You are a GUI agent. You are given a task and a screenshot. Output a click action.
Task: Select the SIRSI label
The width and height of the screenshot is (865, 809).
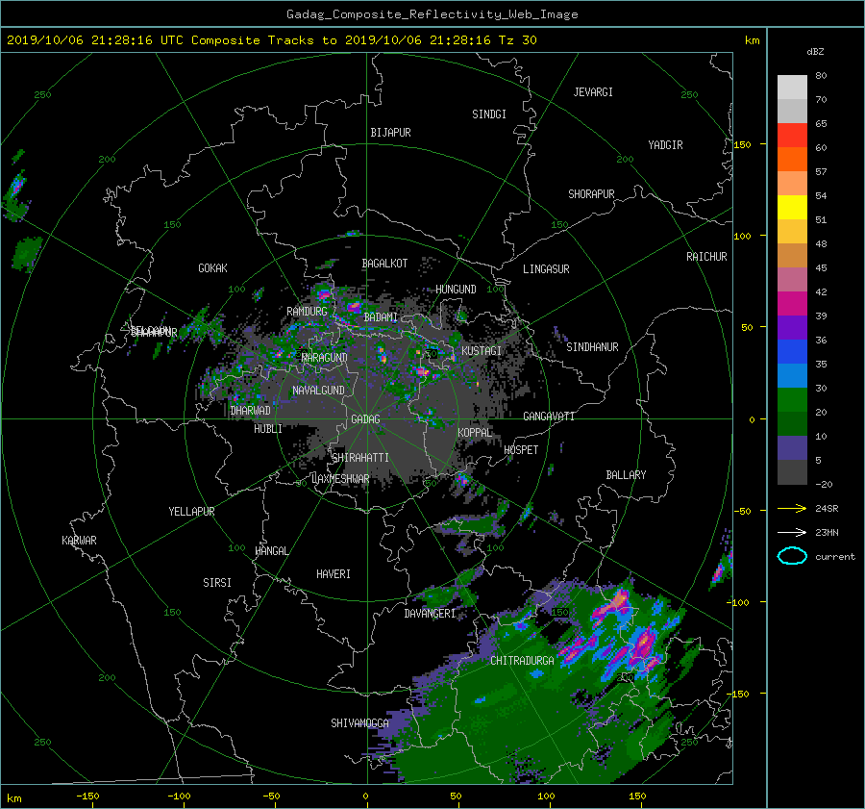[x=217, y=583]
